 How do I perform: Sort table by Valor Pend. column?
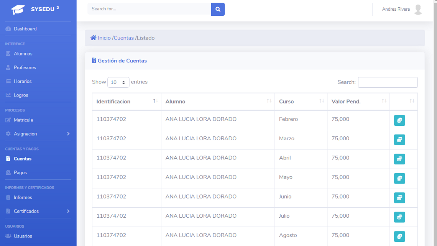tap(358, 102)
